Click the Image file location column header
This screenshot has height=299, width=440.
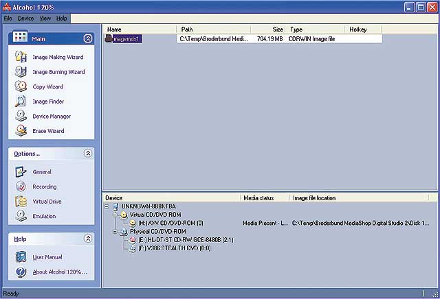[x=359, y=198]
